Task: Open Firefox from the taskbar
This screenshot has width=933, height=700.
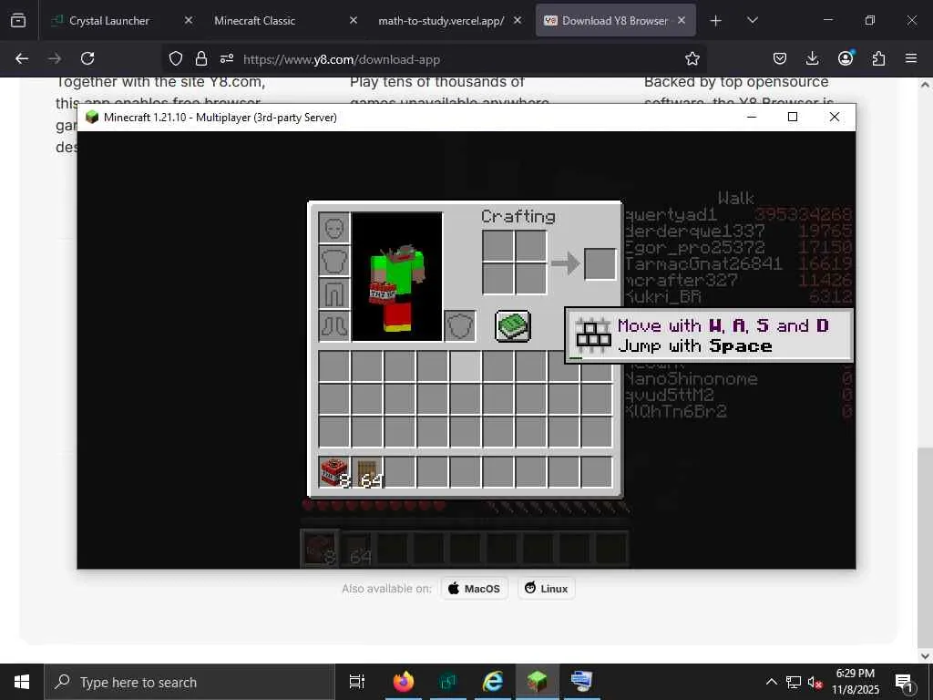Action: (x=403, y=682)
